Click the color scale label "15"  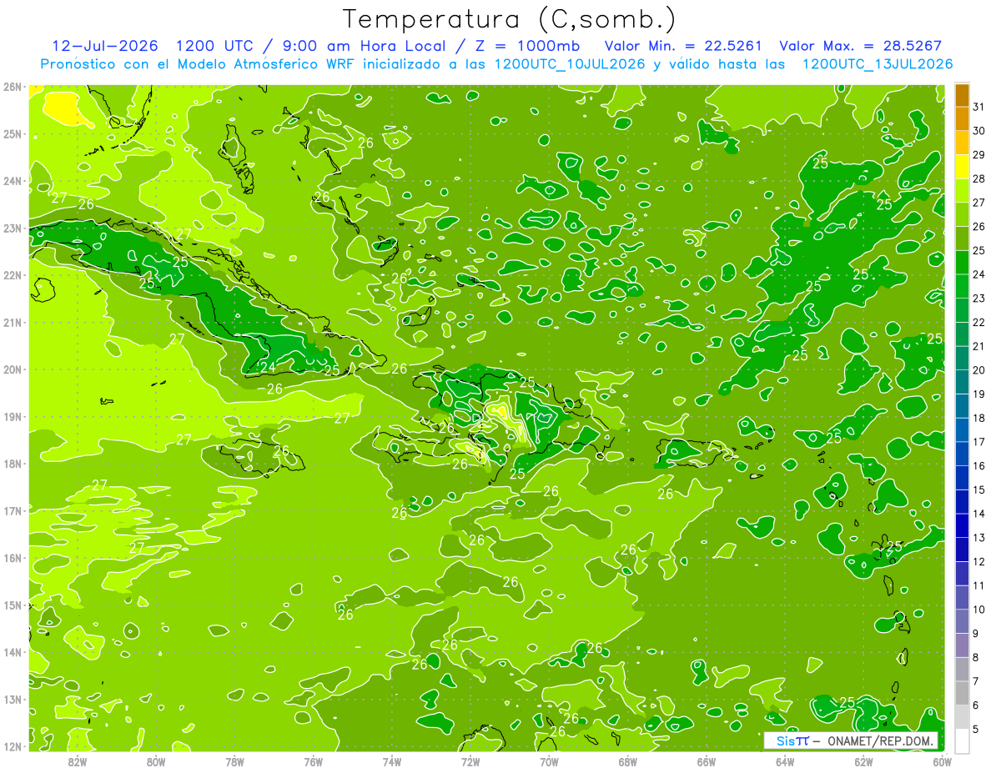point(979,489)
